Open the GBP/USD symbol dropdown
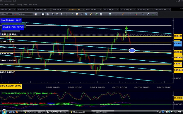 pos(11,14)
